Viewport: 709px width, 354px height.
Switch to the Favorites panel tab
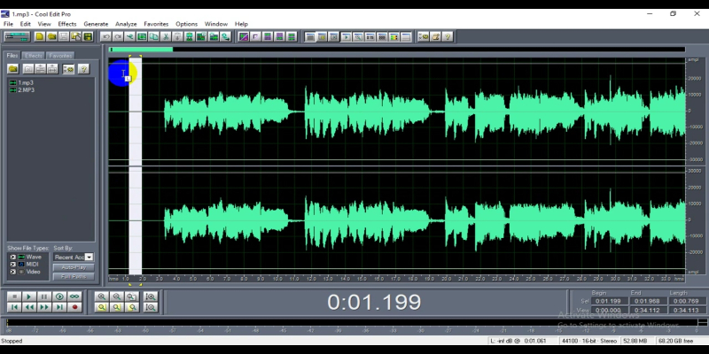tap(60, 55)
